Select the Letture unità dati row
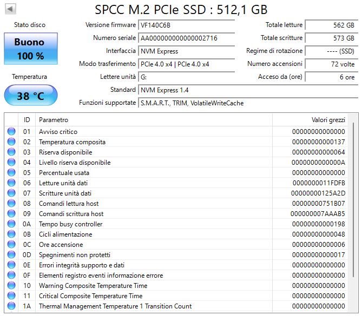362x316 pixels. point(162,183)
